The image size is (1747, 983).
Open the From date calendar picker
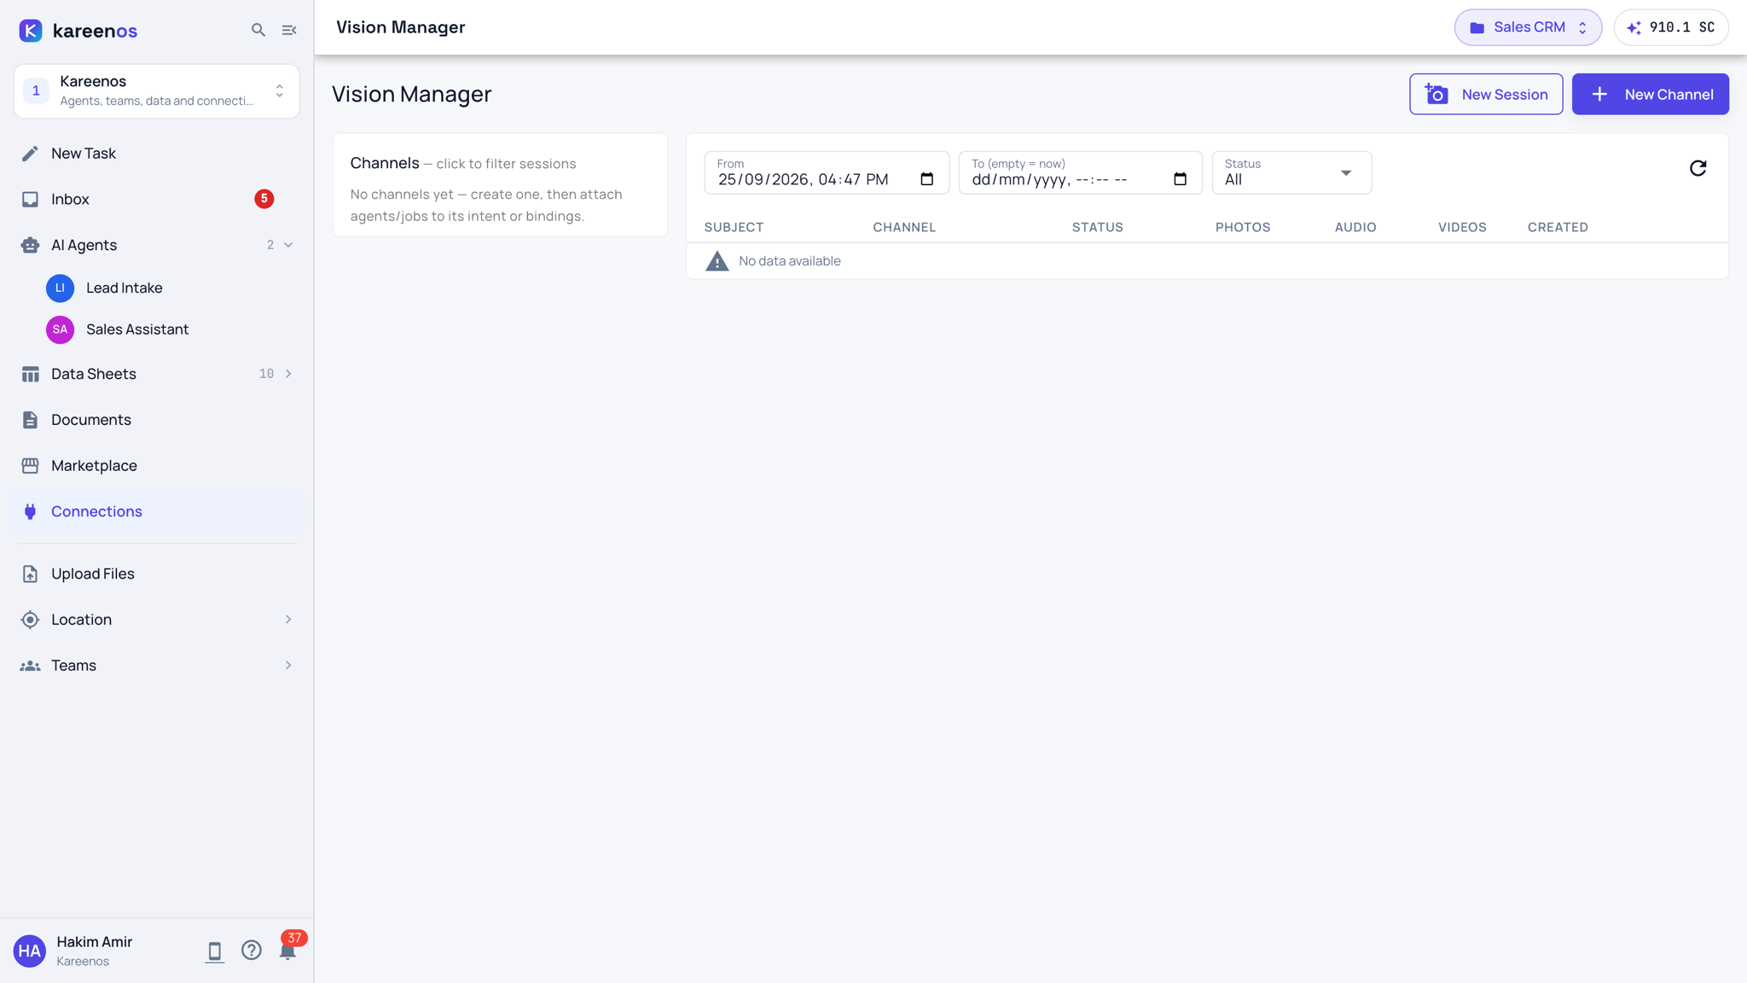point(926,179)
